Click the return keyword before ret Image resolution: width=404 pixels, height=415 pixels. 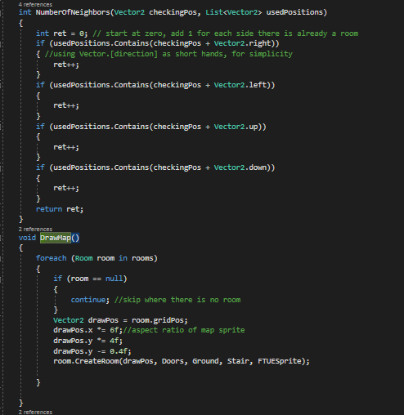[49, 209]
